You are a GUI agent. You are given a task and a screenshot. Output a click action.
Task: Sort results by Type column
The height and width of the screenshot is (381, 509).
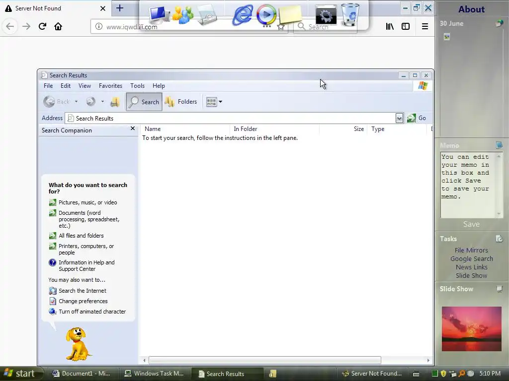click(397, 129)
